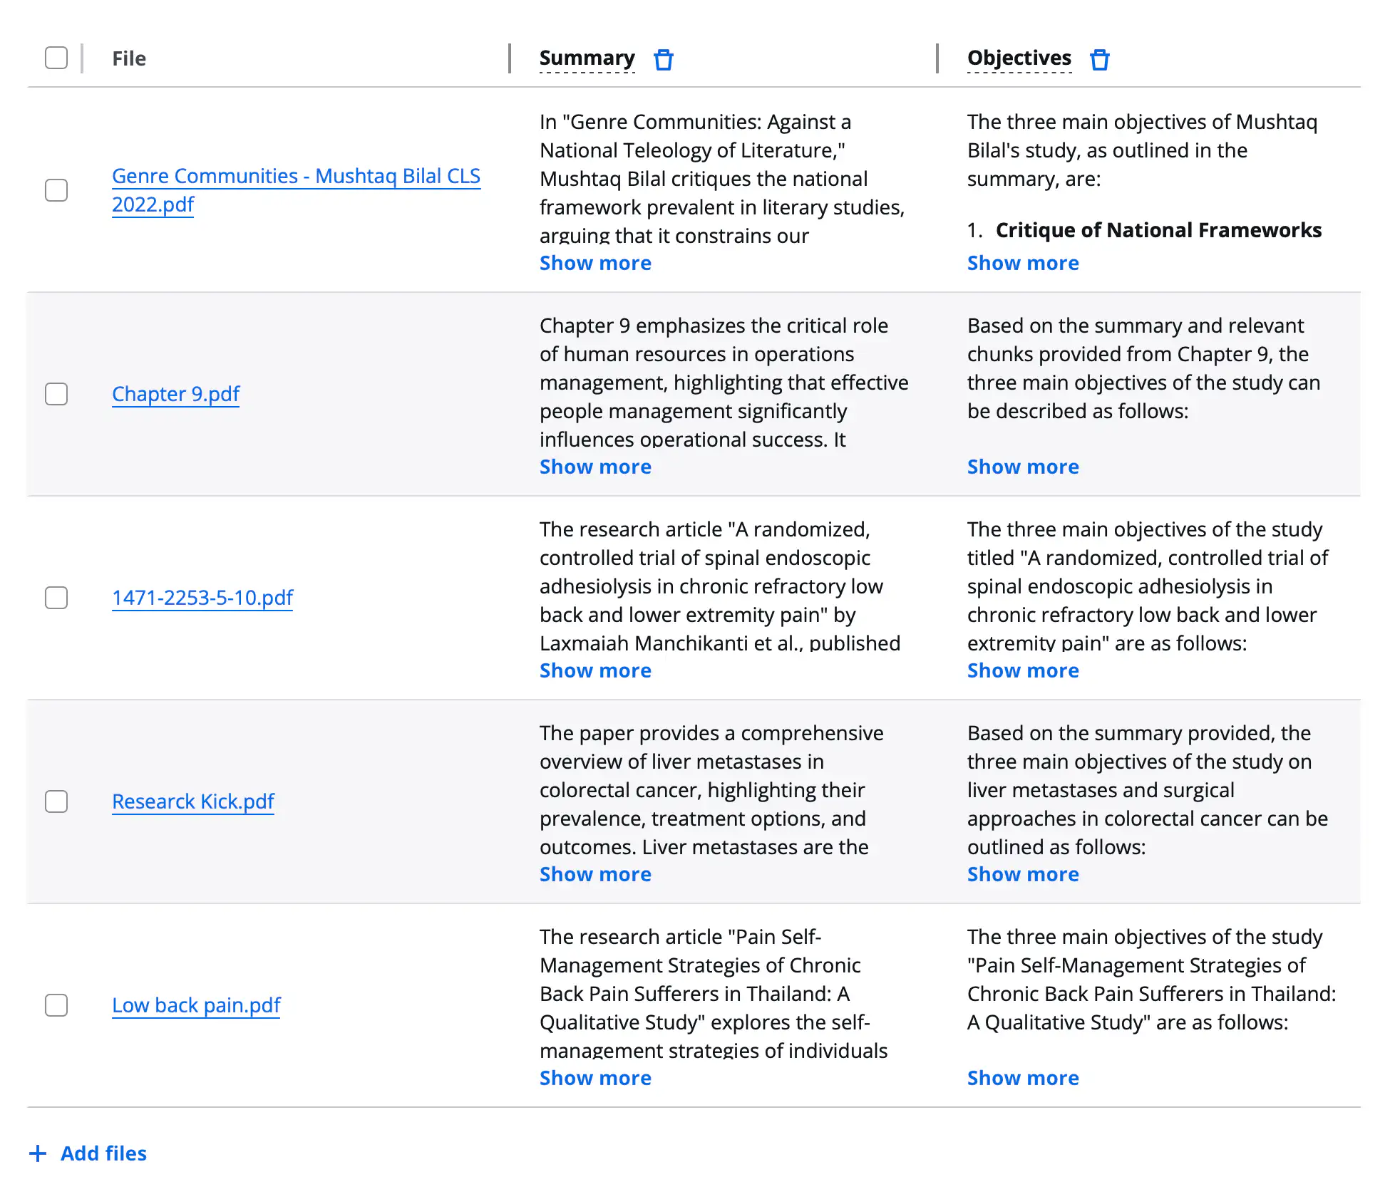Click the Add files button
The height and width of the screenshot is (1204, 1395).
coord(103,1153)
